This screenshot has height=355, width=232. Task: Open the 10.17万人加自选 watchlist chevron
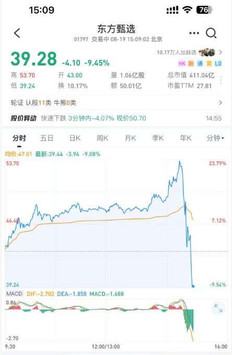[221, 52]
